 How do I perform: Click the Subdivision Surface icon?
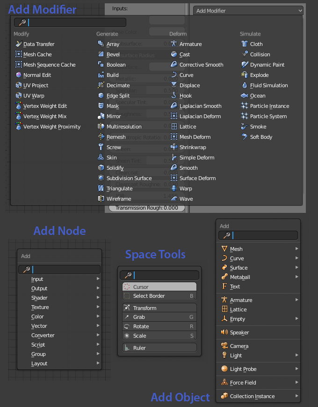(101, 178)
